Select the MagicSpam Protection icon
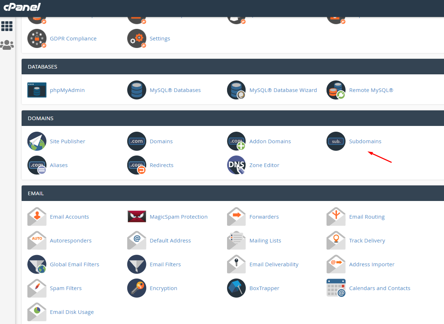Image resolution: width=444 pixels, height=324 pixels. click(x=137, y=216)
